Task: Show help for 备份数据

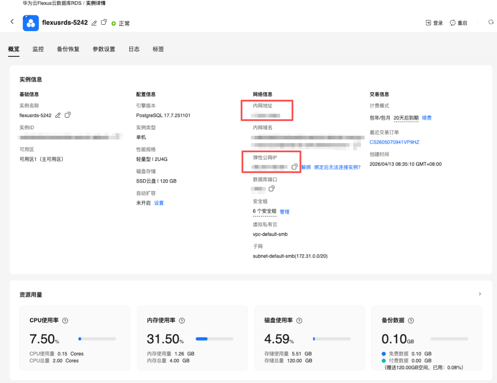Action: tap(411, 321)
